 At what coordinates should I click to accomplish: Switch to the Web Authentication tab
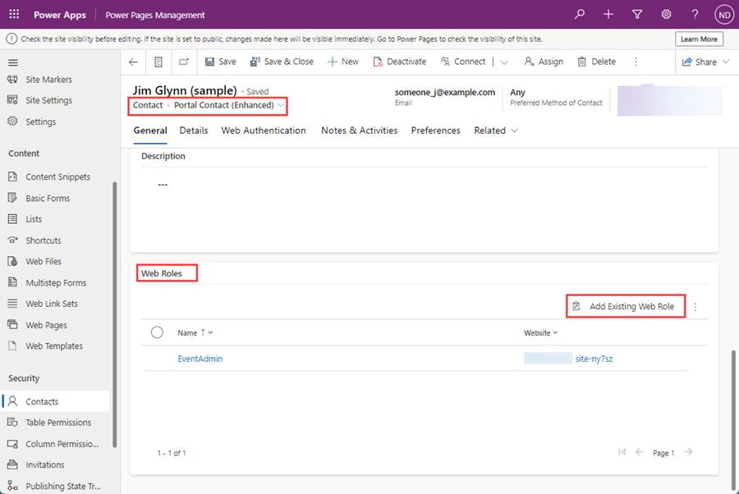tap(263, 130)
